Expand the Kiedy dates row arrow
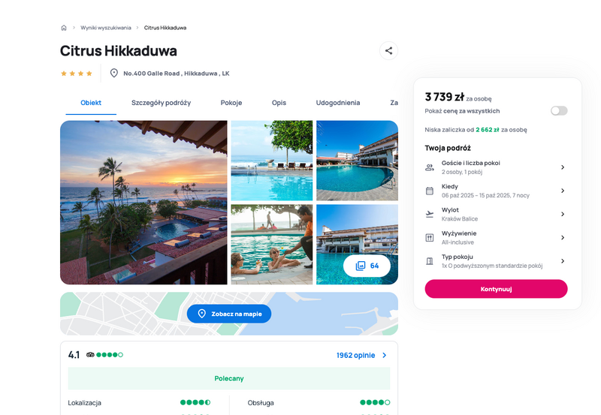This screenshot has height=415, width=601. [x=563, y=191]
